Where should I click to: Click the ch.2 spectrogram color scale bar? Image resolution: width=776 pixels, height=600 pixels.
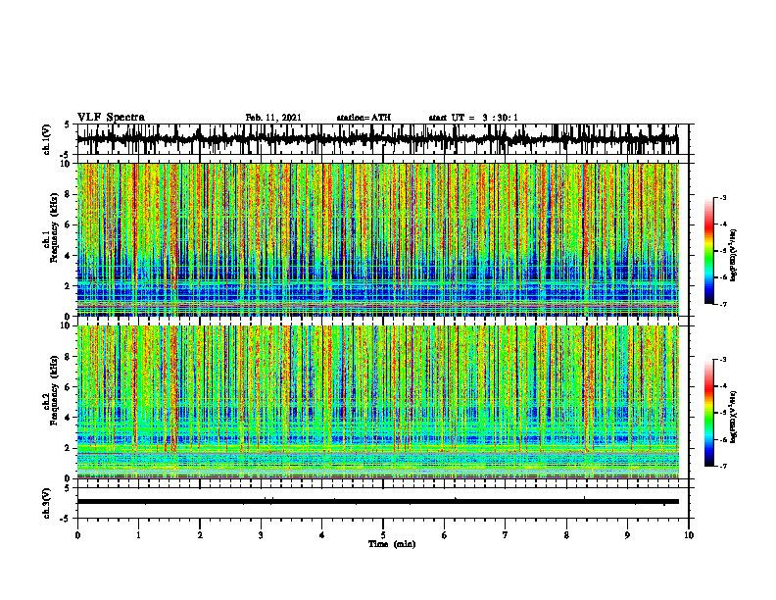[x=708, y=413]
